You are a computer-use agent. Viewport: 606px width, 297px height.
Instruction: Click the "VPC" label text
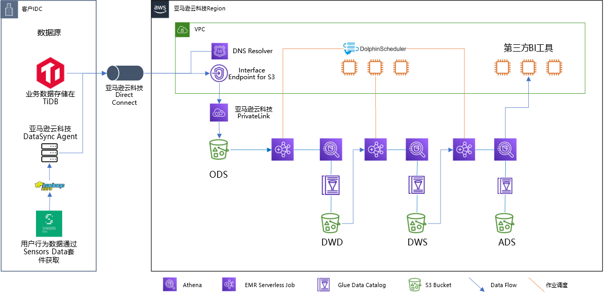point(200,29)
